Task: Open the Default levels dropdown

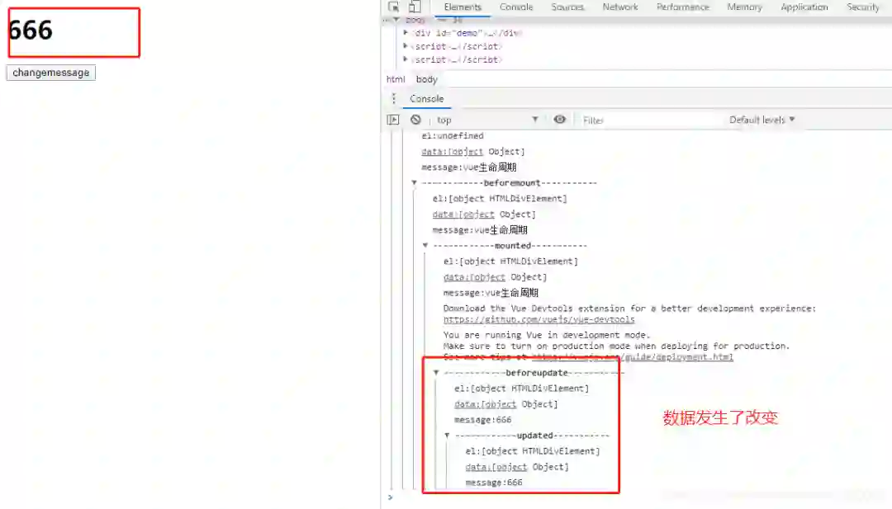Action: pyautogui.click(x=762, y=120)
